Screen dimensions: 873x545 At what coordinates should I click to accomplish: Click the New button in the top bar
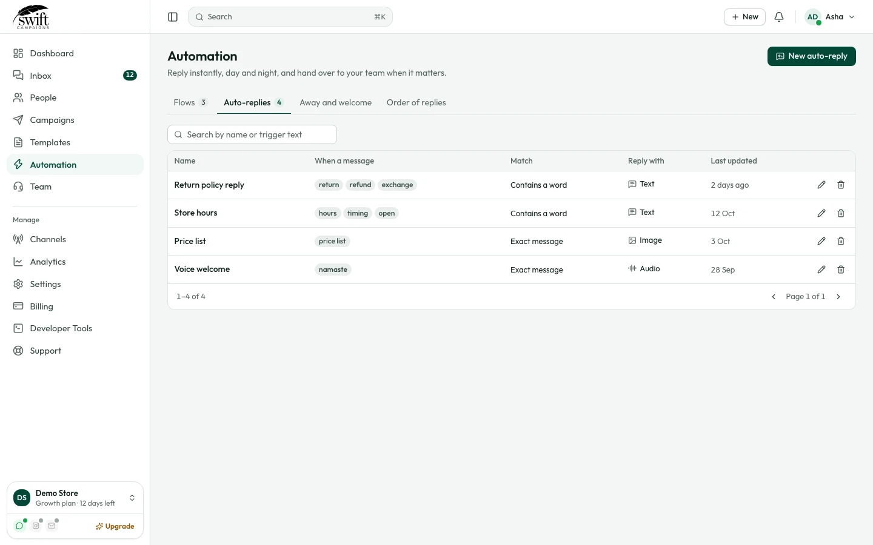point(744,17)
